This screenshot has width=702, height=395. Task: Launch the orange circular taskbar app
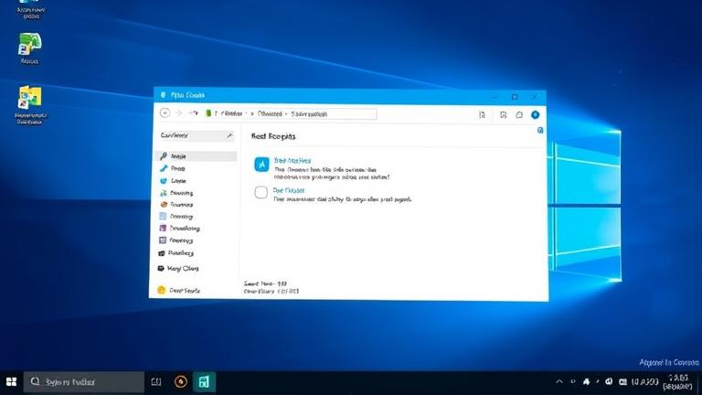(180, 381)
